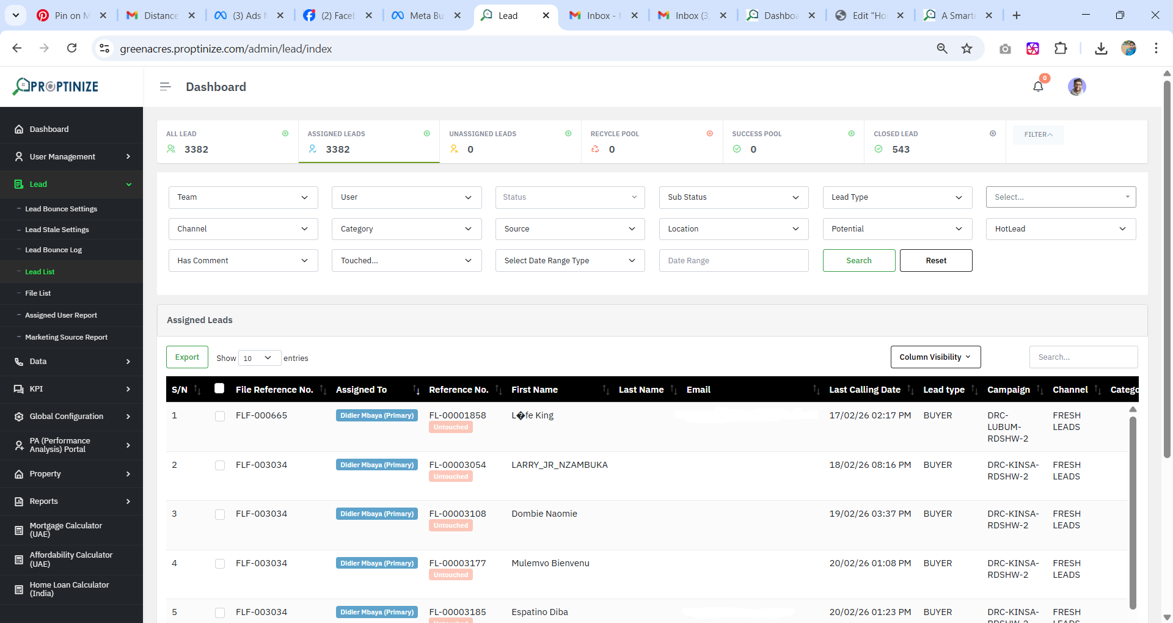1173x623 pixels.
Task: Open browser extensions puzzle icon
Action: 1061,49
